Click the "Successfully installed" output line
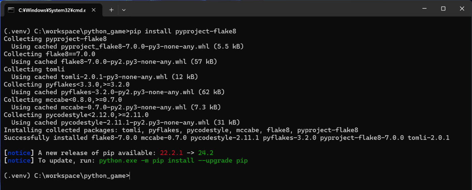Viewport: 472px width, 190px height. coord(227,138)
